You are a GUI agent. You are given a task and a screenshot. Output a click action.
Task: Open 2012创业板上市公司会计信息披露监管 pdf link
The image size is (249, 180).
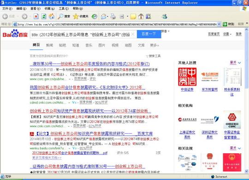(x=70, y=153)
